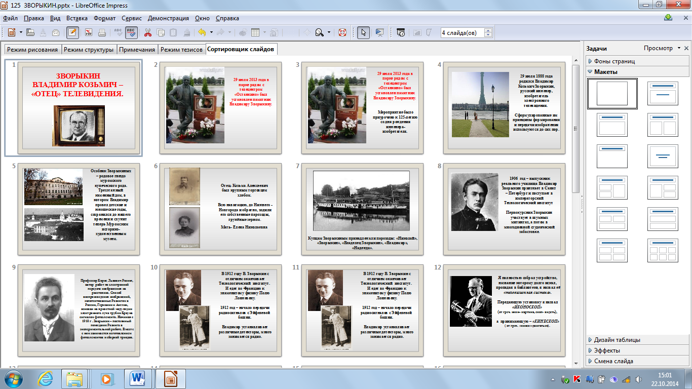Click the Open file folder icon

pos(30,32)
